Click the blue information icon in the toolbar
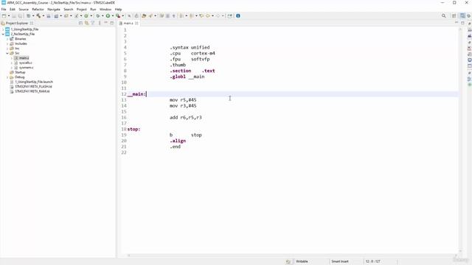The width and height of the screenshot is (472, 265). coord(237,16)
